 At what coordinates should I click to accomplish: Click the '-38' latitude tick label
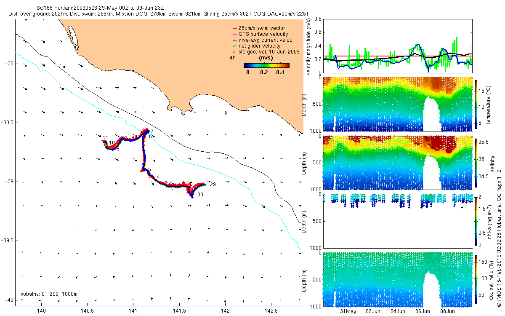9,64
